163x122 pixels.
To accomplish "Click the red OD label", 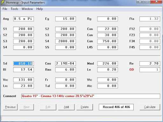I will point(131,70).
